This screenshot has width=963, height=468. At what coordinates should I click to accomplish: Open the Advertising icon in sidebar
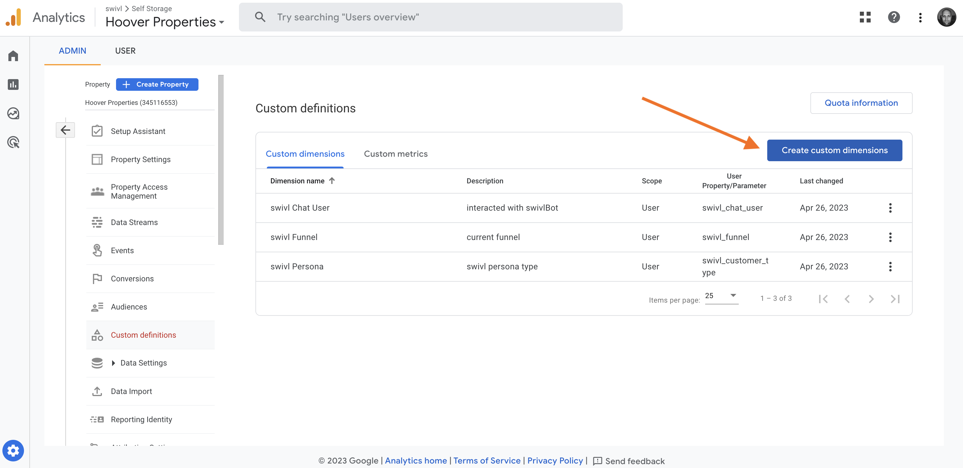coord(13,142)
